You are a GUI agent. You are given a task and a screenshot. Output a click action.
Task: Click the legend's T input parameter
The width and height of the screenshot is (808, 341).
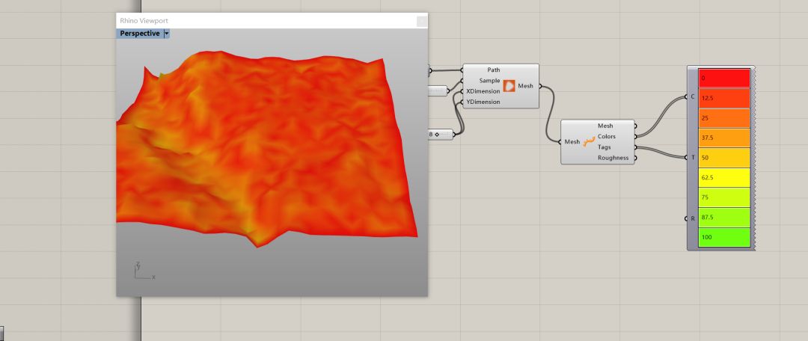point(692,157)
